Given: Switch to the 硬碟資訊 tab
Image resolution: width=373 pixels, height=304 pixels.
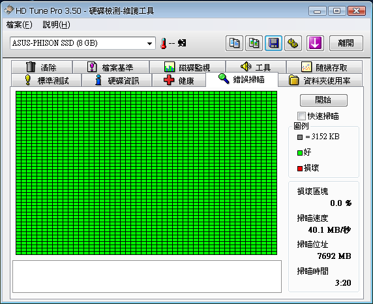Looking at the screenshot, I should [117, 80].
